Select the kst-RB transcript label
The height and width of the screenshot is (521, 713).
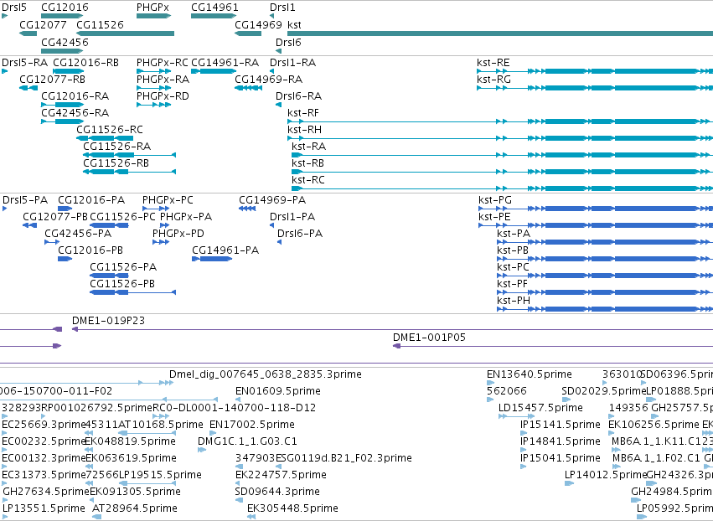click(307, 162)
